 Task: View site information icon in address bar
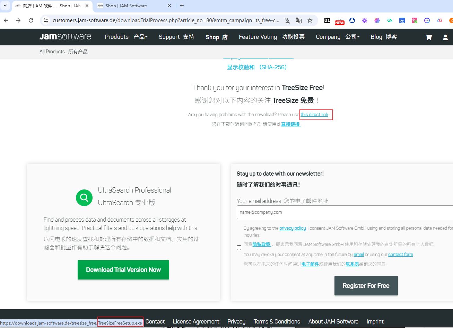[x=46, y=20]
